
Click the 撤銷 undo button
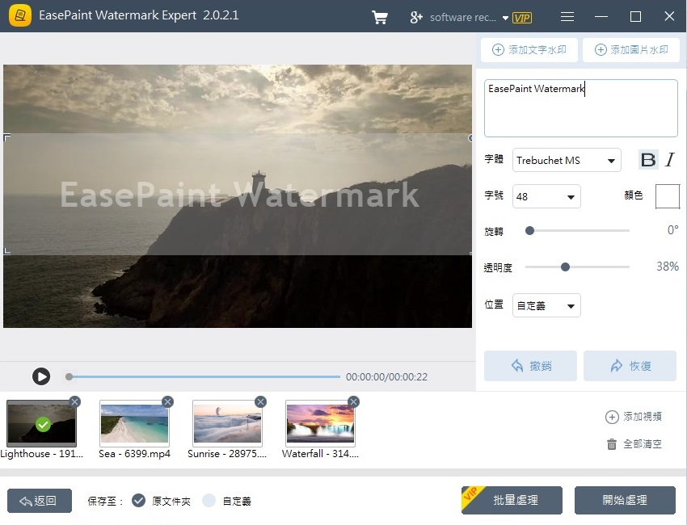pyautogui.click(x=530, y=366)
